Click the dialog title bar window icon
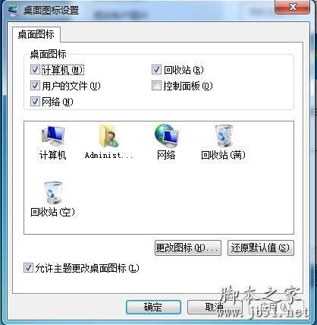The width and height of the screenshot is (317, 325). 13,11
